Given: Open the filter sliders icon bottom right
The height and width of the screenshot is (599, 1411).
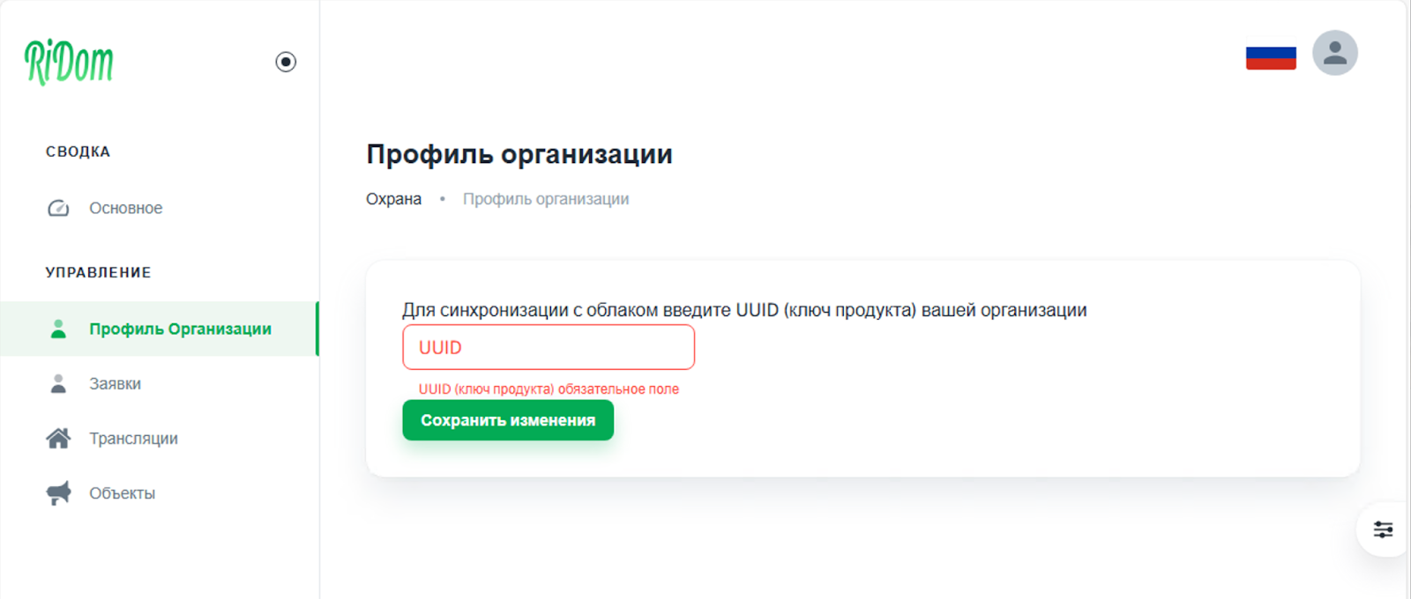Looking at the screenshot, I should 1383,529.
